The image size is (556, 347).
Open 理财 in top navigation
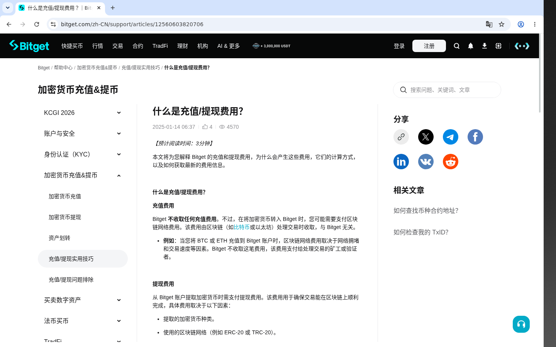183,46
